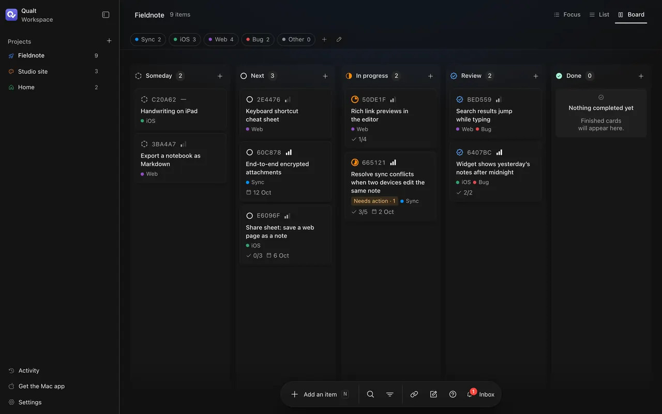662x414 pixels.
Task: Open the filter options in the bottom toolbar
Action: click(390, 394)
